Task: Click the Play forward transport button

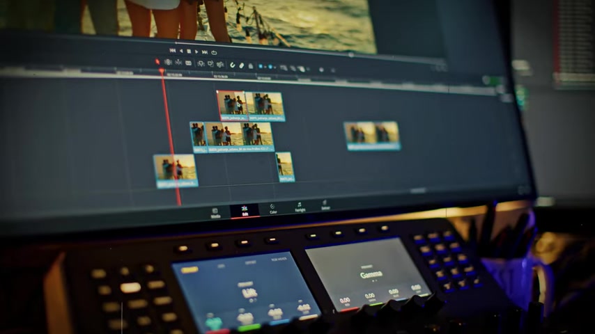Action: pyautogui.click(x=196, y=51)
